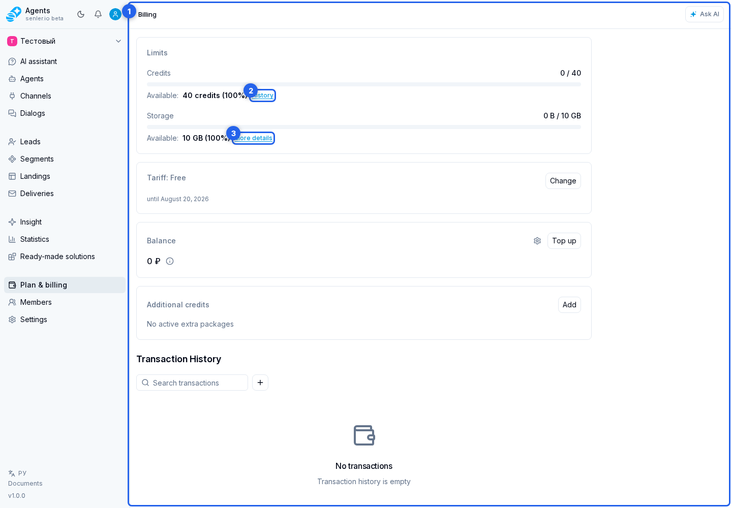Image resolution: width=732 pixels, height=508 pixels.
Task: Click the Members people icon
Action: (12, 302)
